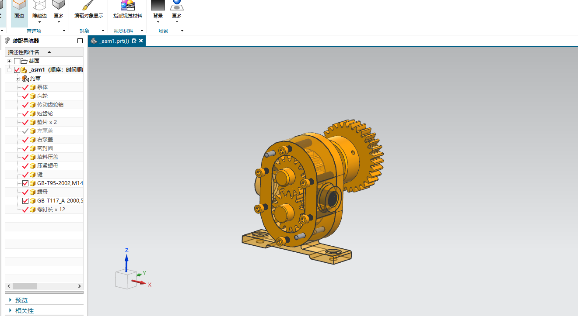Screen dimensions: 578x316
Task: Open 更多 in the 首选项 group
Action: tap(59, 11)
